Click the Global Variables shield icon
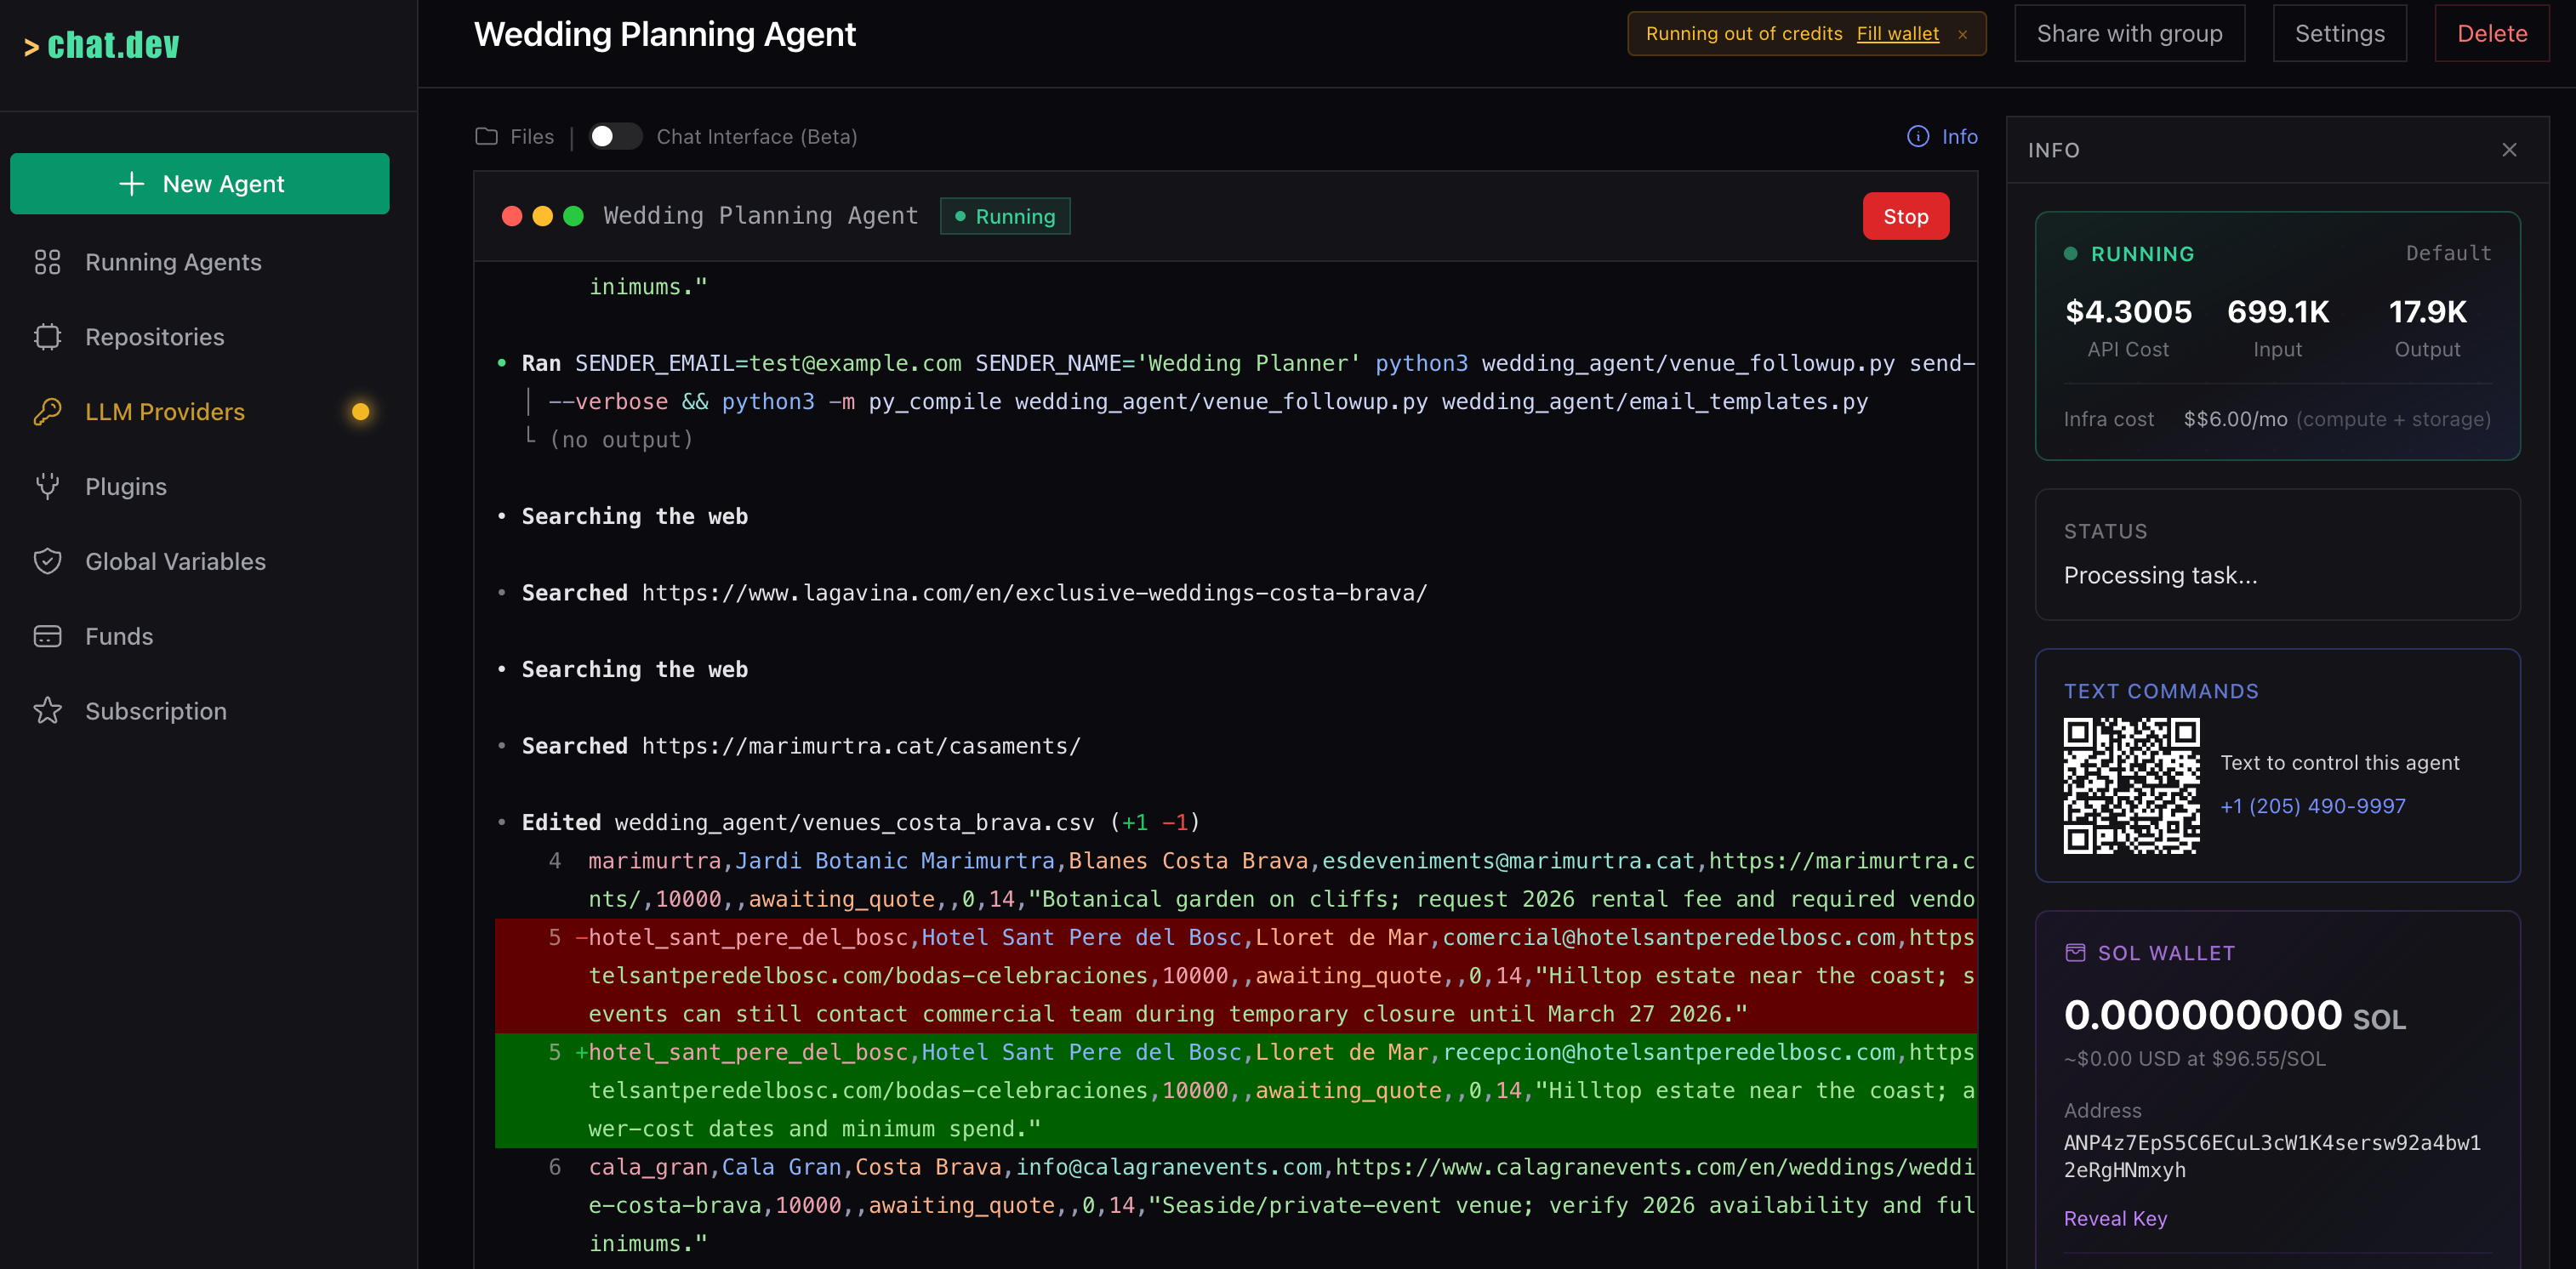 click(x=47, y=562)
